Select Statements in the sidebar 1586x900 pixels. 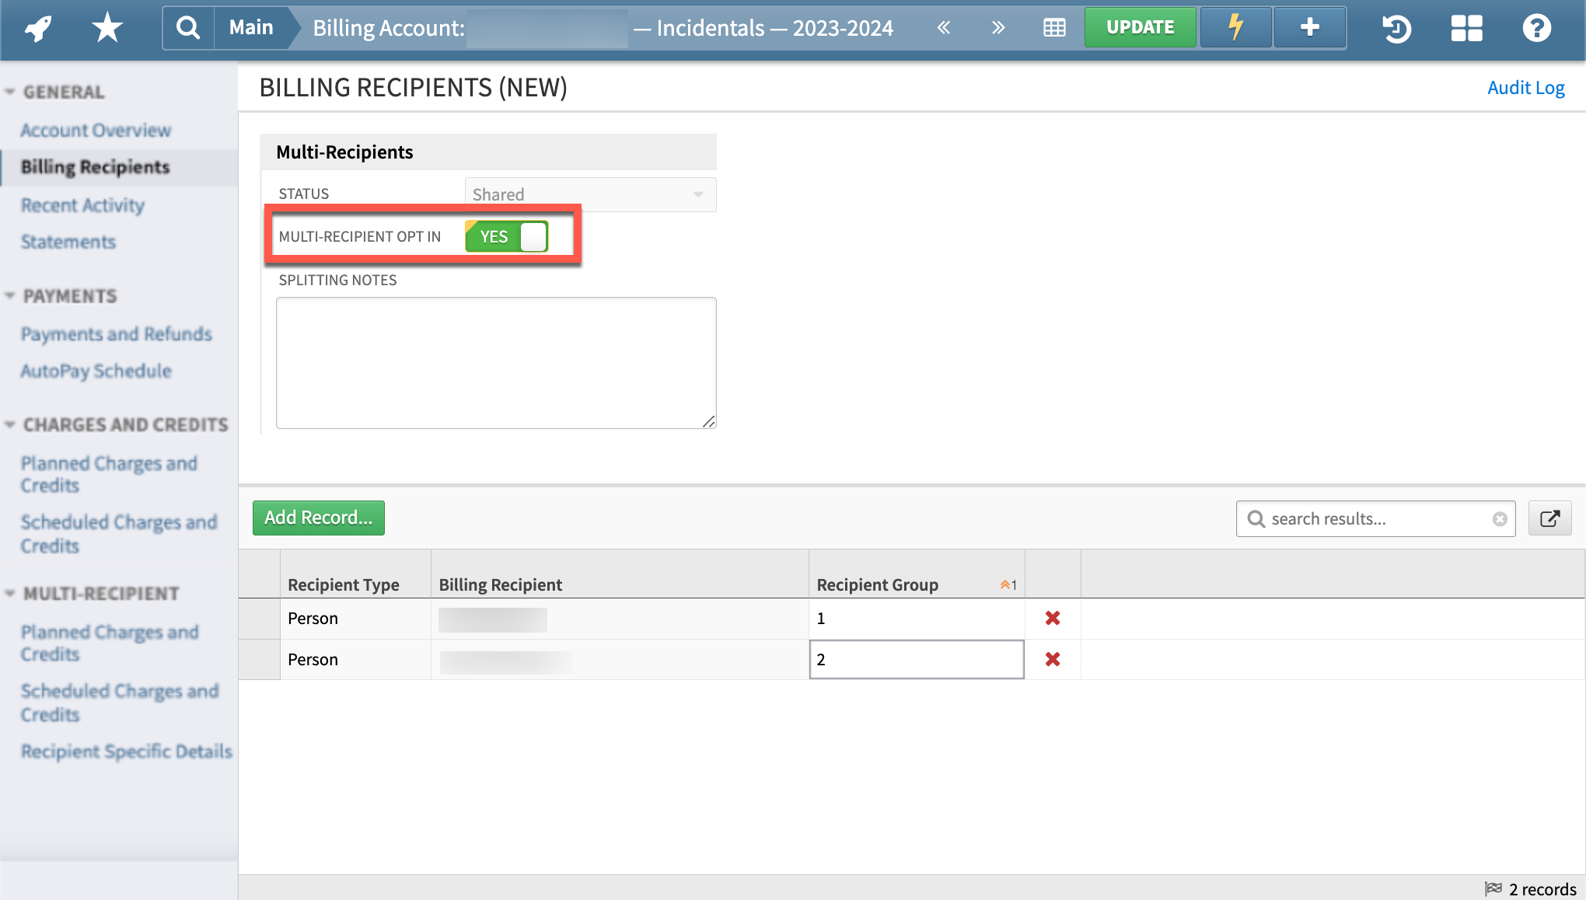pos(68,241)
